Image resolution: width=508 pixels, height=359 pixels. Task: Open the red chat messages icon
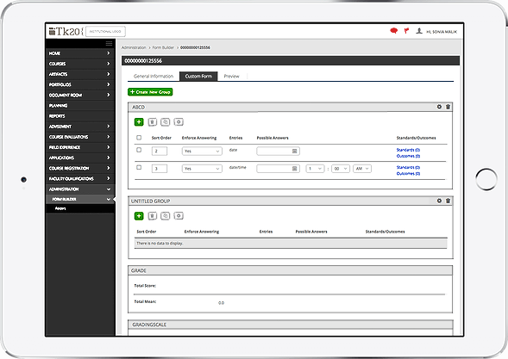tap(393, 31)
